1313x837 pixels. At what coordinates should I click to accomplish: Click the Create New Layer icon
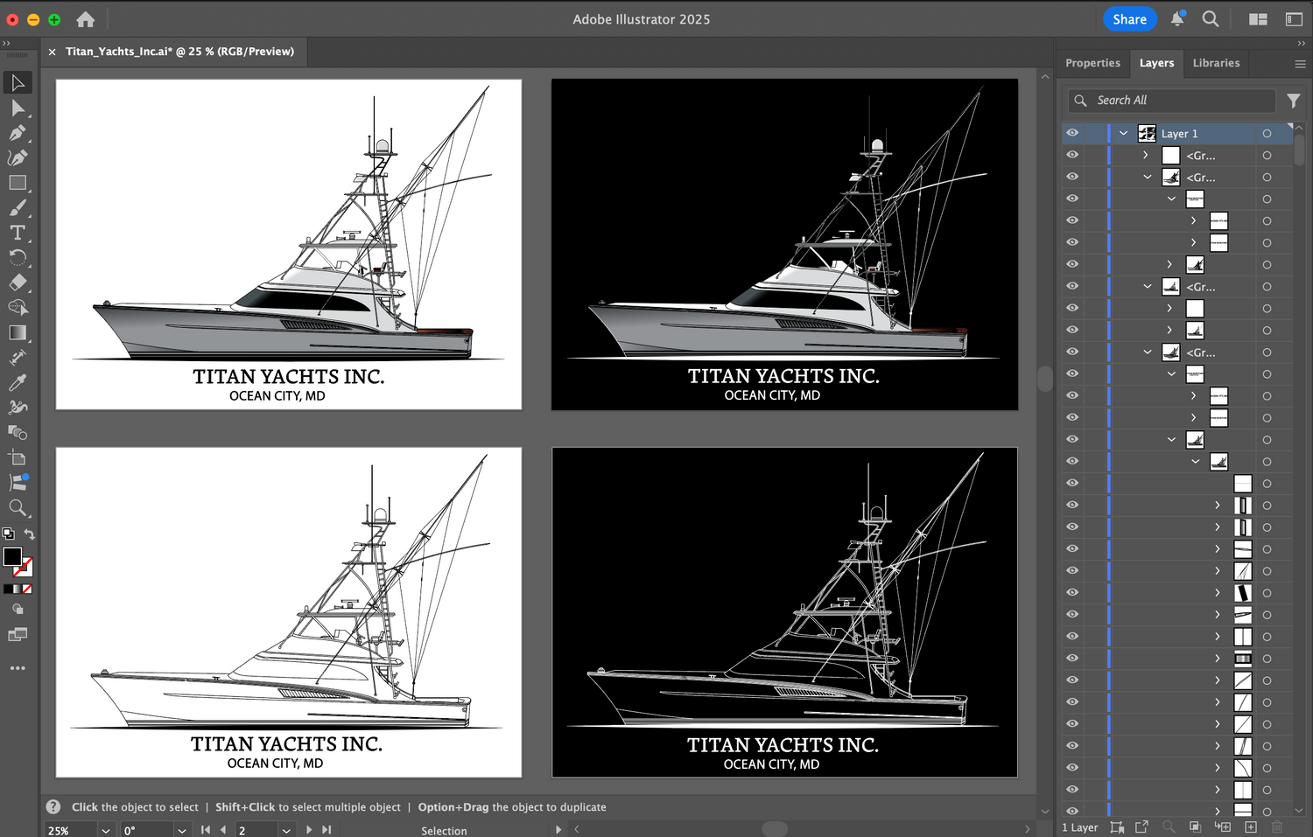pyautogui.click(x=1251, y=827)
